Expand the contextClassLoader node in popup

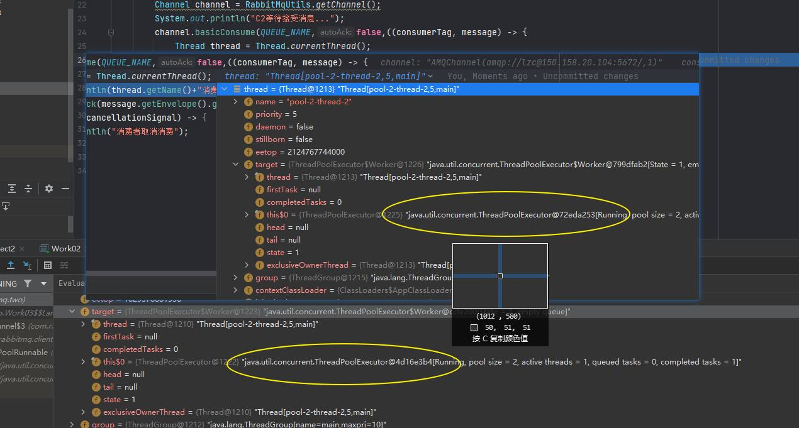[236, 290]
